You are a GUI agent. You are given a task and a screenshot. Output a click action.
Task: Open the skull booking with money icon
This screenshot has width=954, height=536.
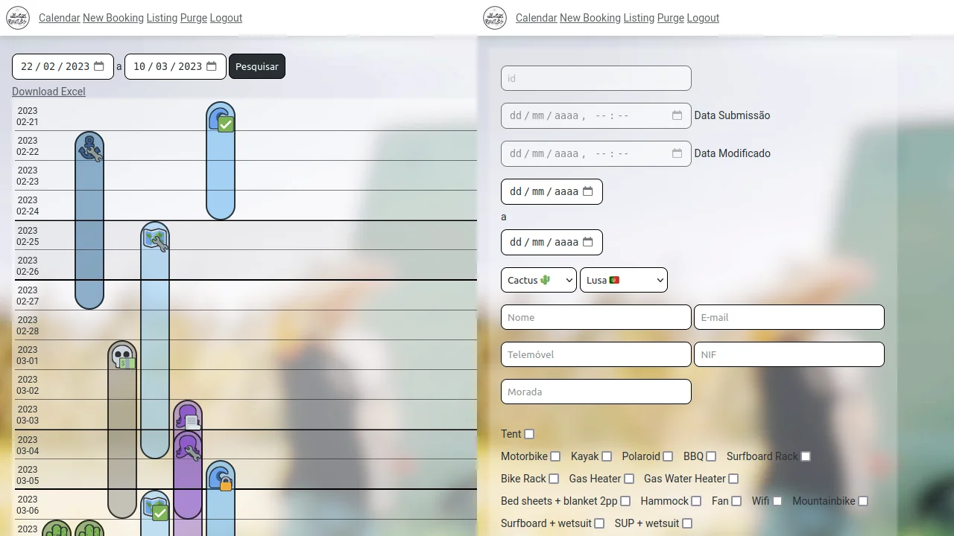[x=122, y=357]
